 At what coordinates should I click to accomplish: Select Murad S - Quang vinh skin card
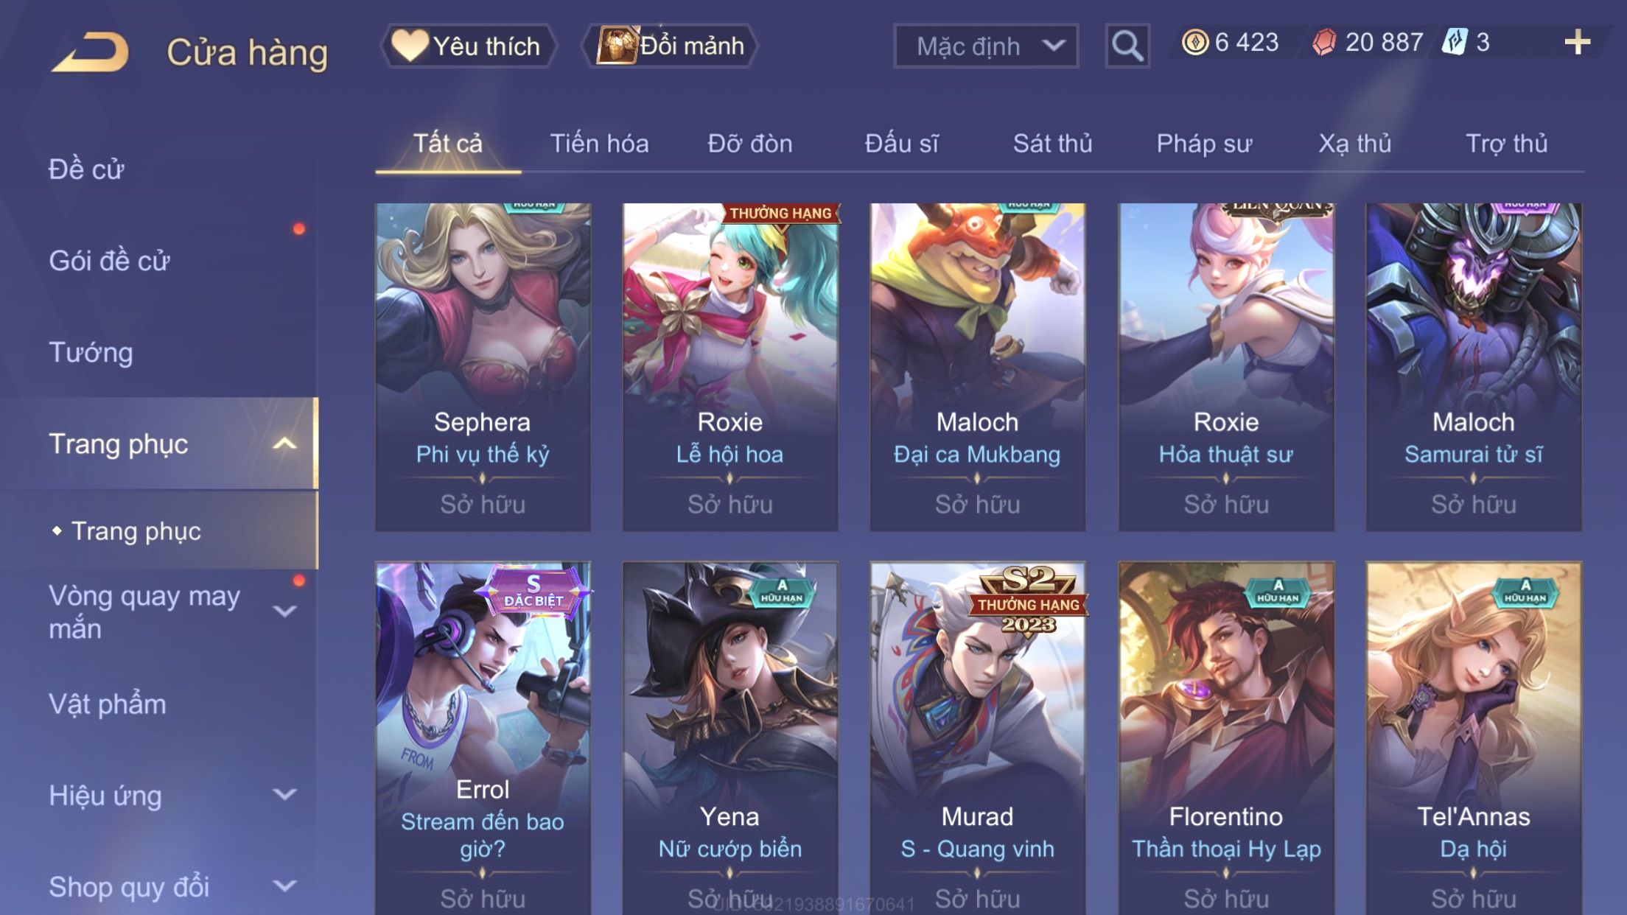(x=978, y=738)
